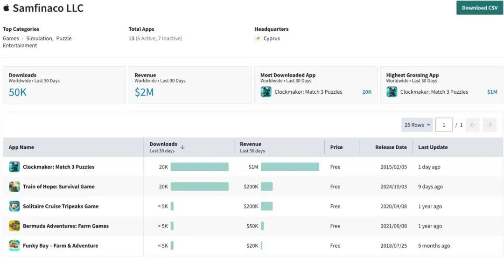Click the Funky Bay app icon

[x=14, y=245]
